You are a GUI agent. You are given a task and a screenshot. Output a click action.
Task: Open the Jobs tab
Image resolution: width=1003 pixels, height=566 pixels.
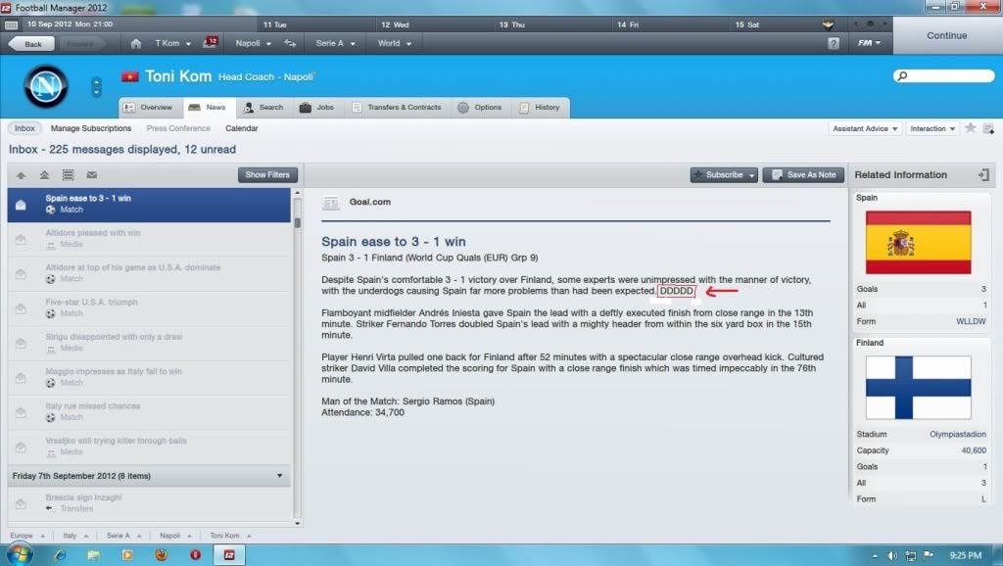point(317,108)
